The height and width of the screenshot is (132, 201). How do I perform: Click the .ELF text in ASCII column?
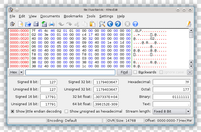(138, 31)
